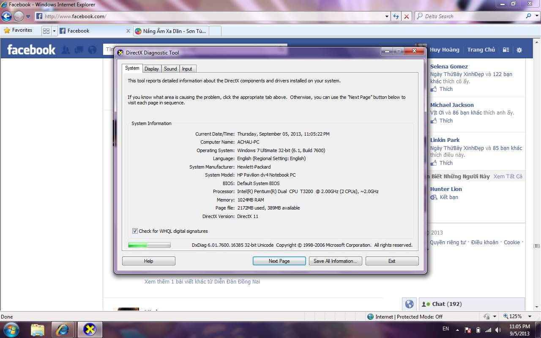Open Quick Tabs grid icon
The height and width of the screenshot is (338, 541).
[46, 31]
